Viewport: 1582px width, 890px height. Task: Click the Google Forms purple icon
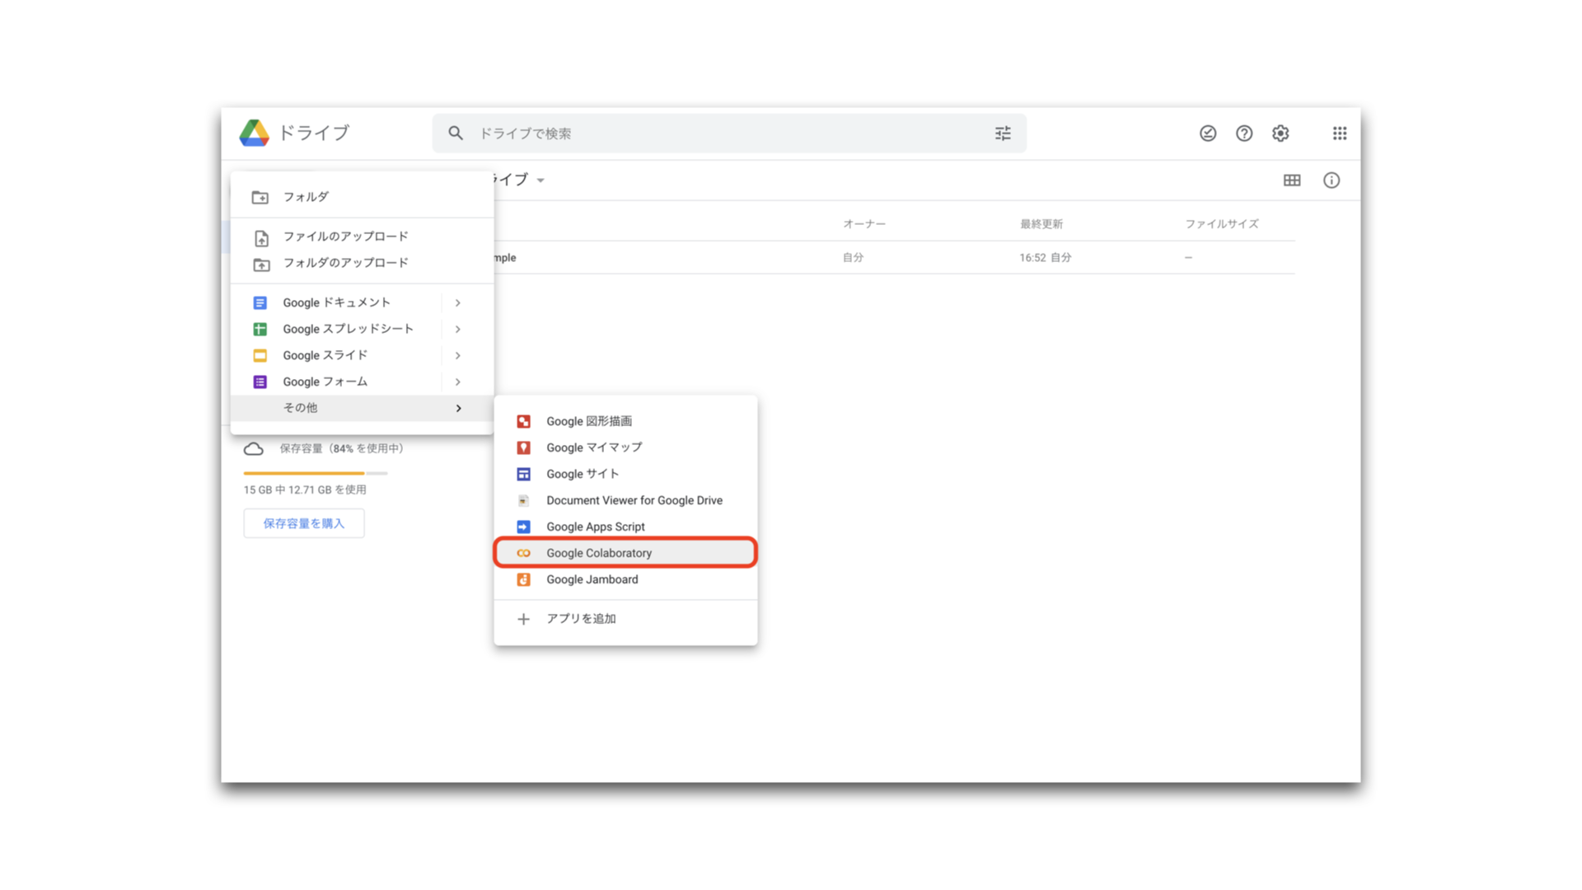coord(260,382)
